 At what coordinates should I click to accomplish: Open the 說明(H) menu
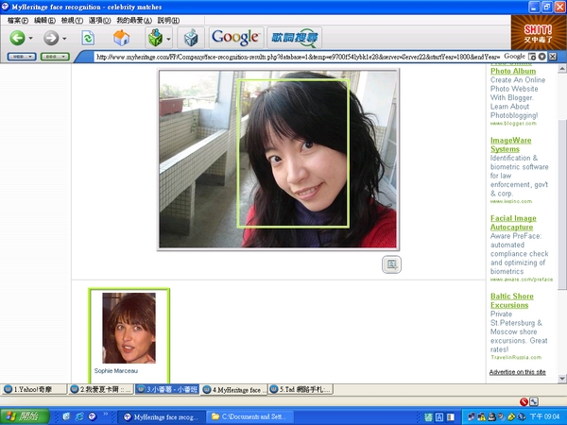[168, 20]
